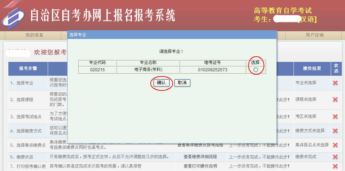Click the red X status for 选择课程
This screenshot has width=345, height=171.
pos(335,99)
